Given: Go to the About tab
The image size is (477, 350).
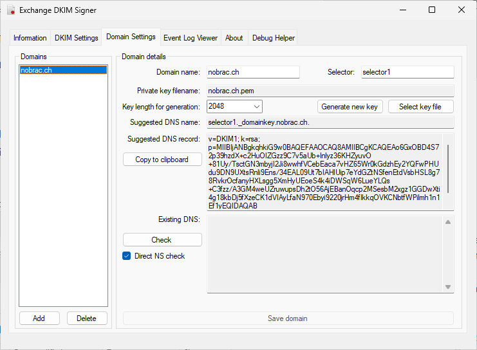Looking at the screenshot, I should [234, 38].
